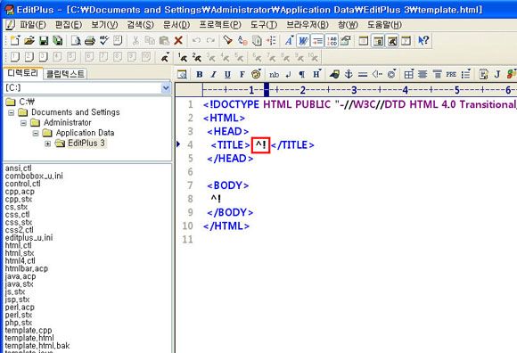Insert heading with the H icon
The height and width of the screenshot is (353, 517).
[316, 75]
